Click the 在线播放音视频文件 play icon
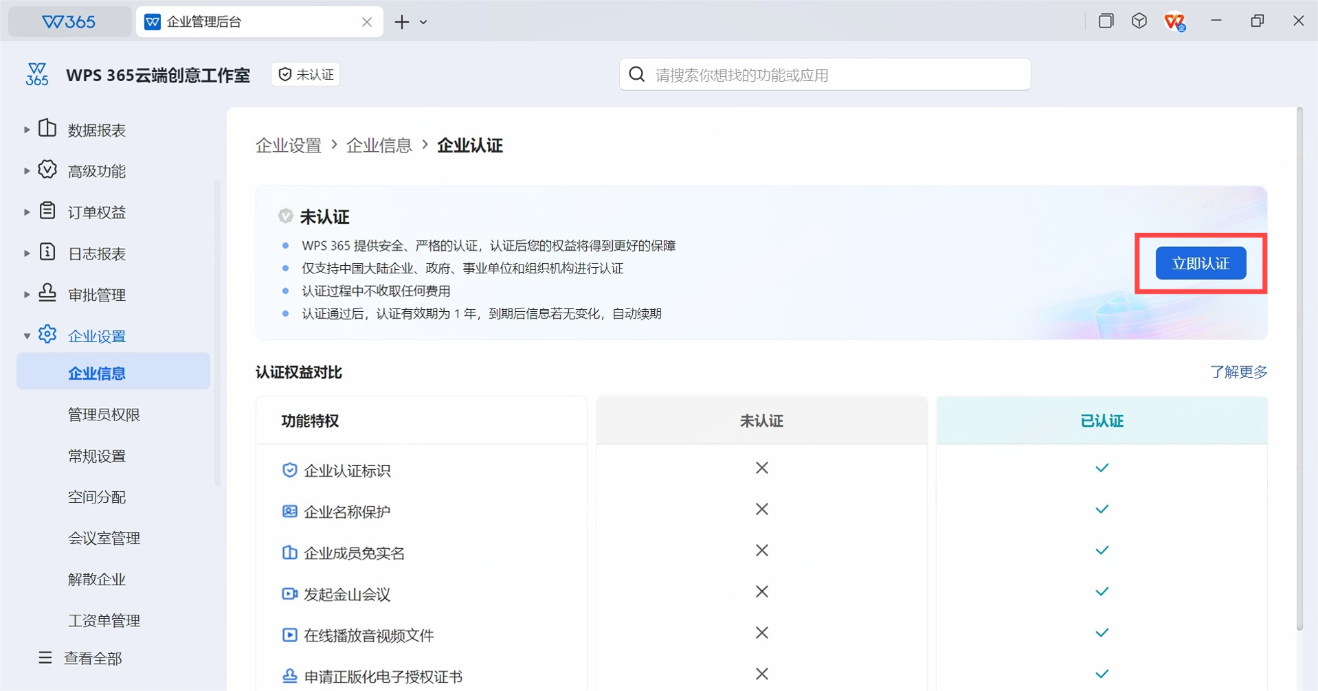 [289, 635]
